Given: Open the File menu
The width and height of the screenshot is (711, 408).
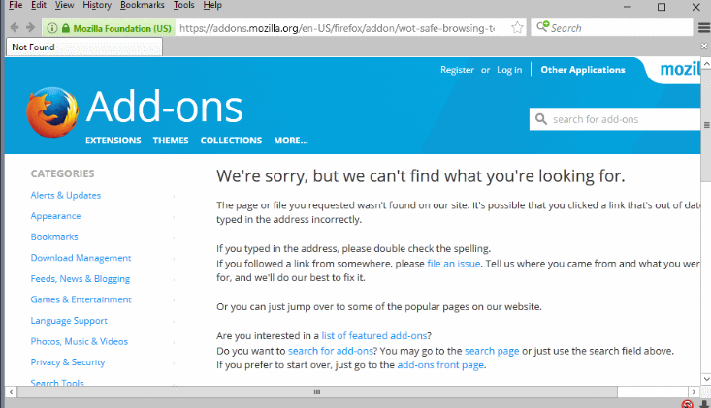Looking at the screenshot, I should pyautogui.click(x=16, y=5).
